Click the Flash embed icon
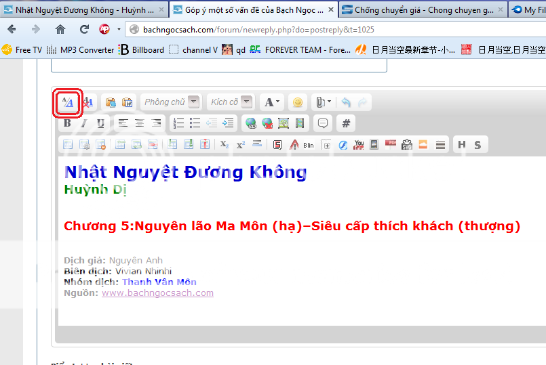 coord(343,145)
